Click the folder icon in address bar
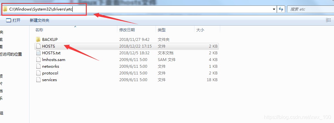Image resolution: width=334 pixels, height=123 pixels. tap(5, 9)
